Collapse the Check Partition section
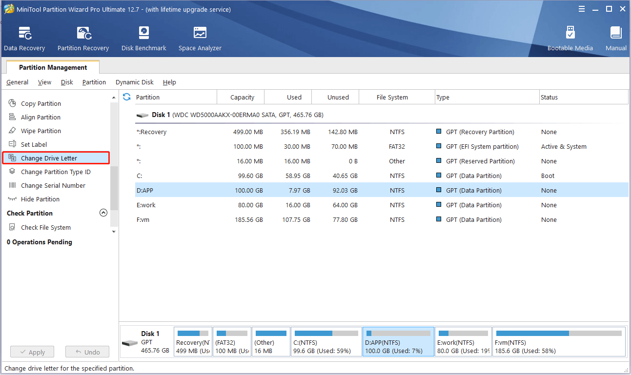 [103, 213]
